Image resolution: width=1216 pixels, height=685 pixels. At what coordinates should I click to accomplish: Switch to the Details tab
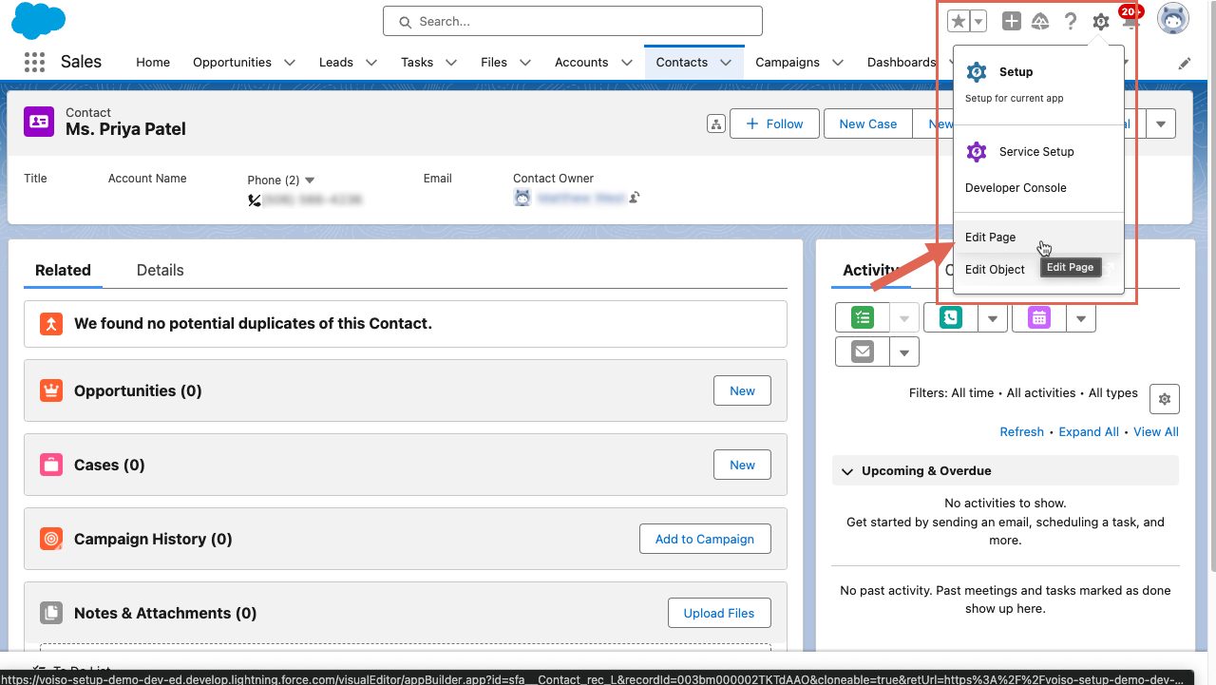(x=160, y=270)
